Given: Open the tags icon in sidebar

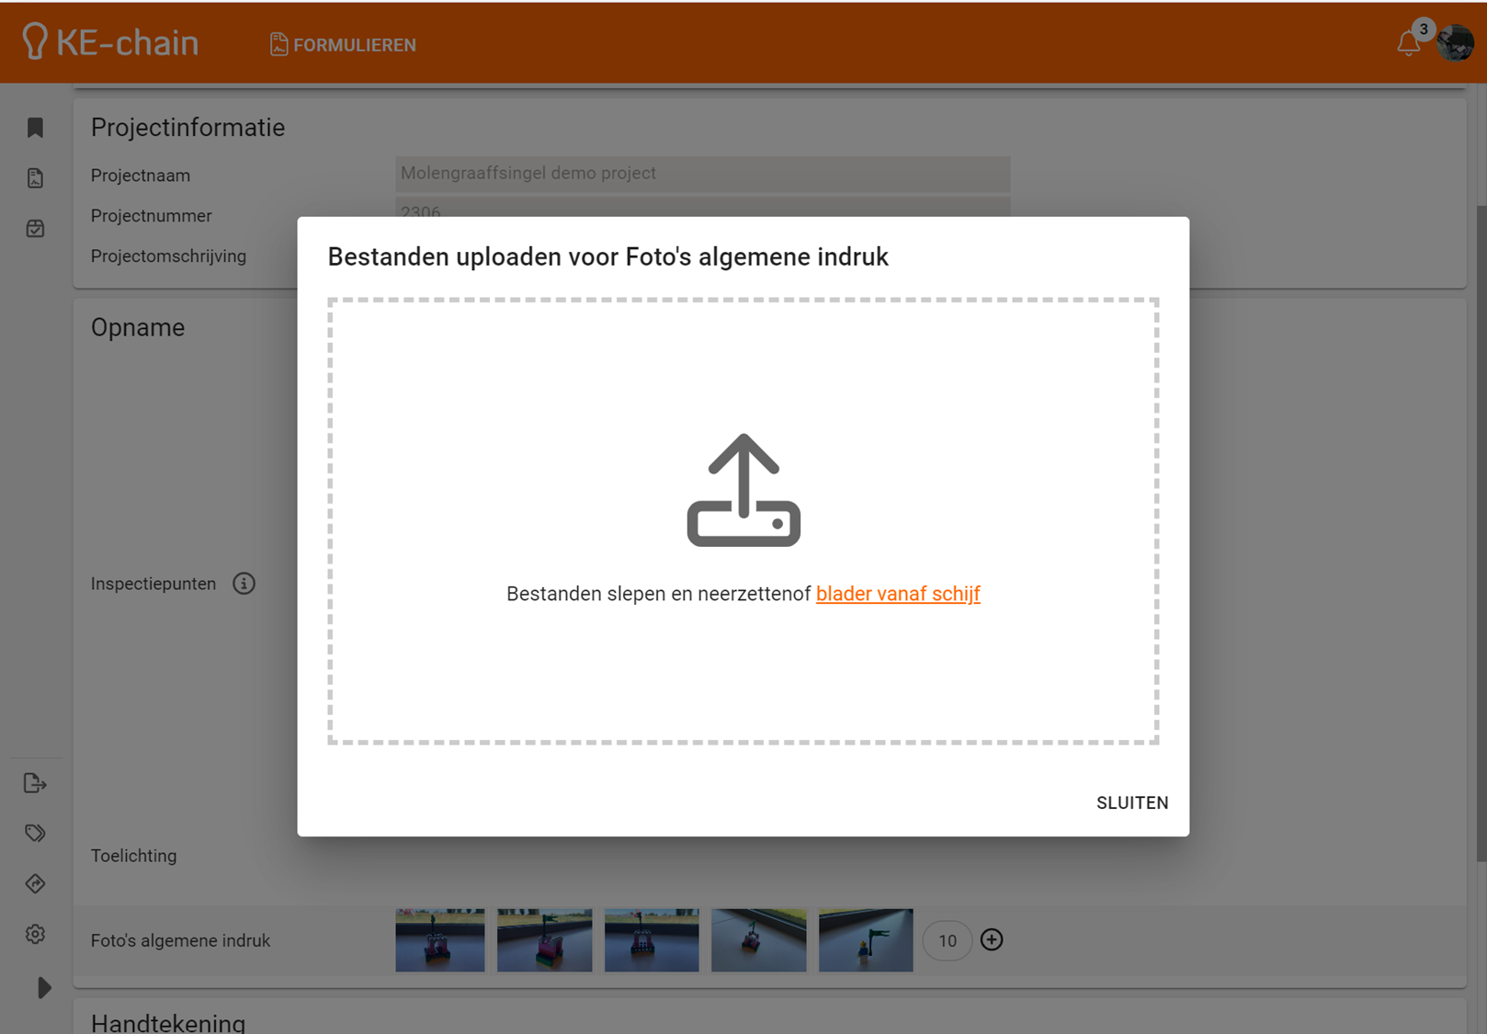Looking at the screenshot, I should pos(35,834).
